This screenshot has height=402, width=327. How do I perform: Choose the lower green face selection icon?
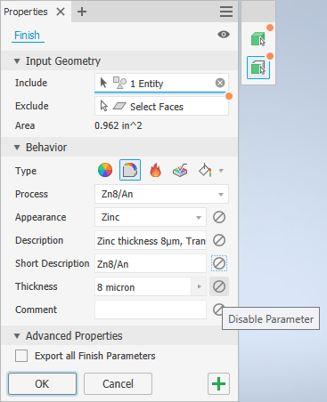pyautogui.click(x=258, y=68)
